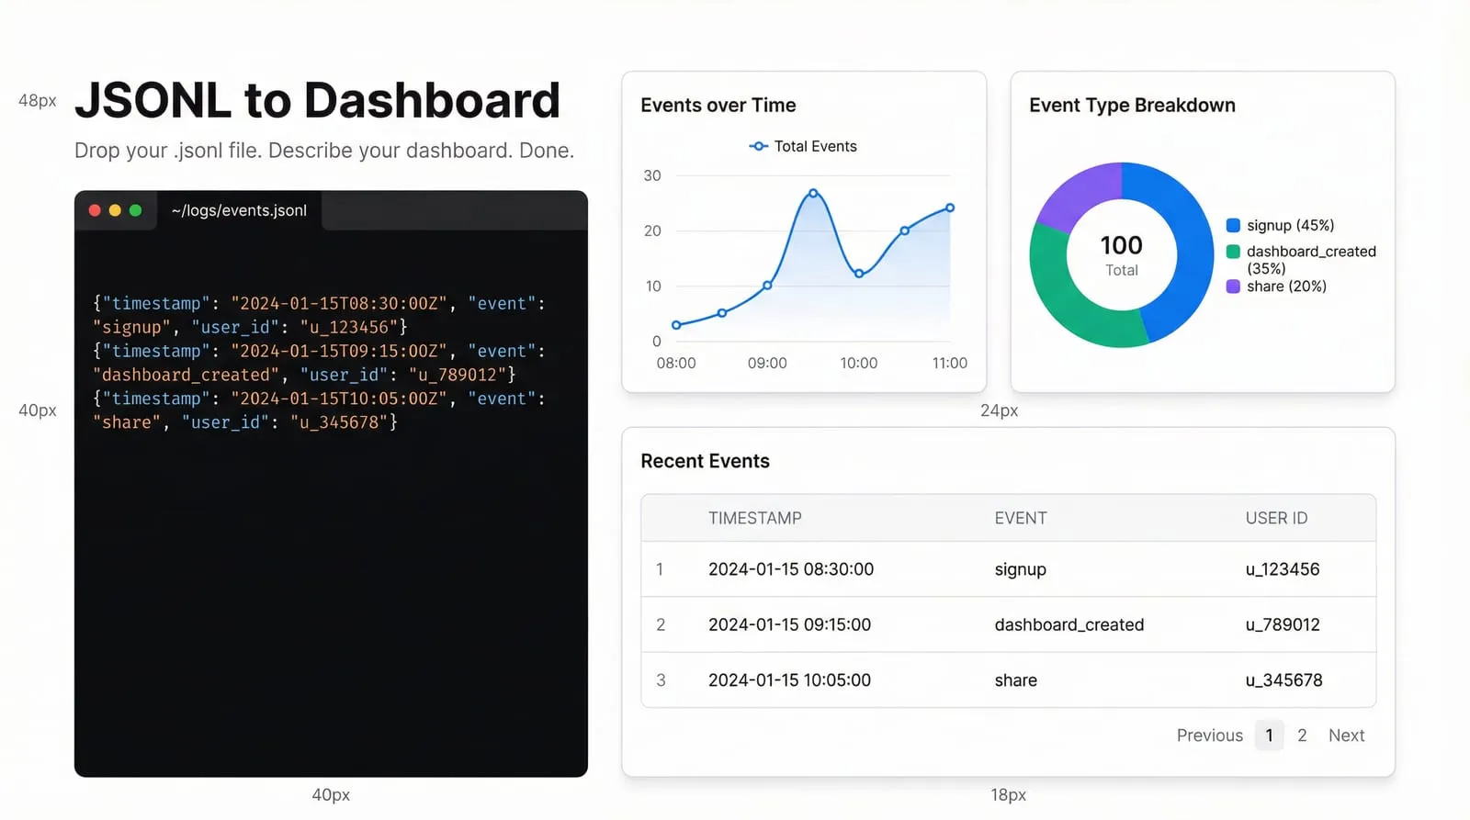
Task: Click the final data point at 11:00
Action: [950, 208]
